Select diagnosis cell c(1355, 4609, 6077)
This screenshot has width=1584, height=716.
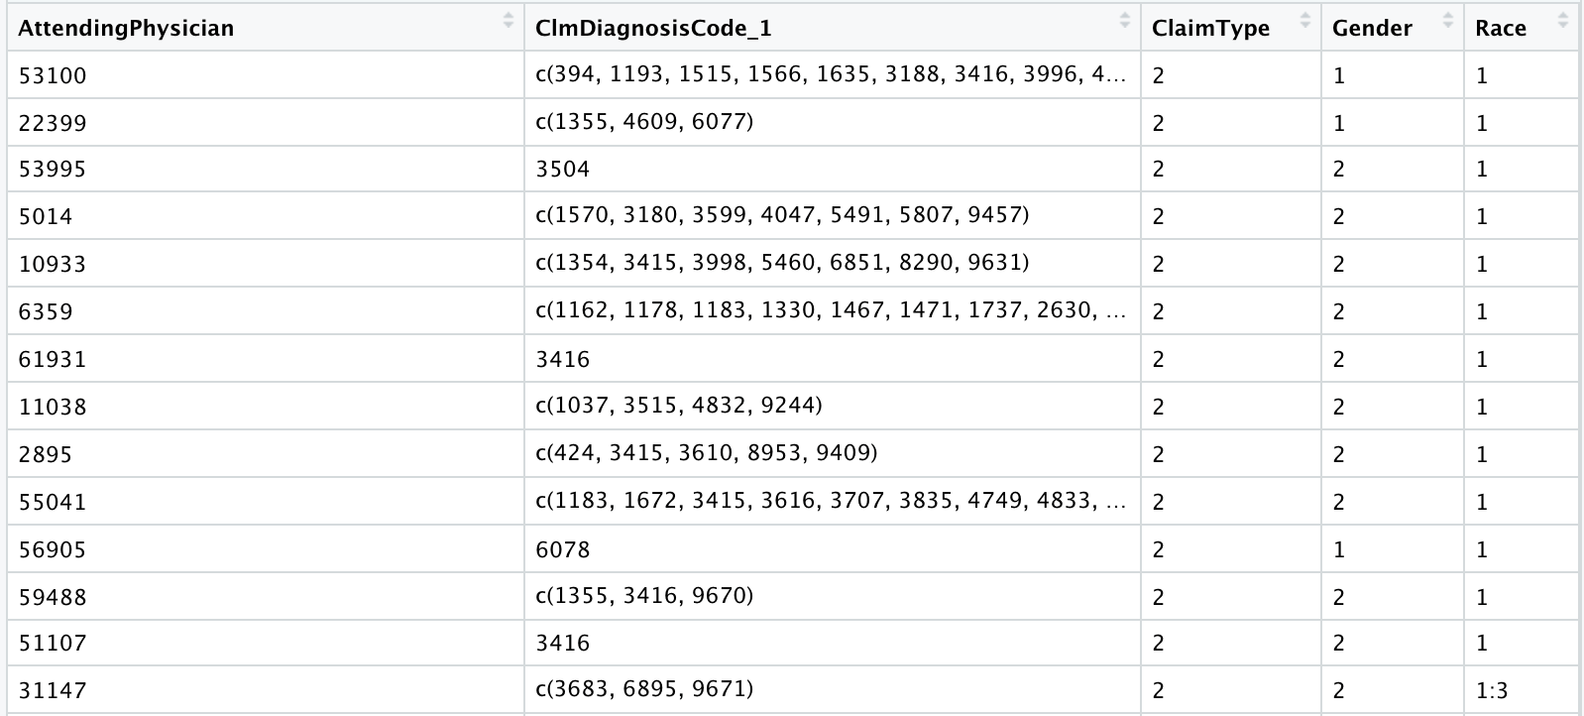coord(833,123)
